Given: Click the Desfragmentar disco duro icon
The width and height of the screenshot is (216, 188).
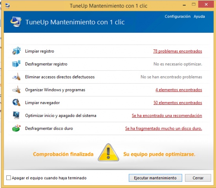Looking at the screenshot, I should (x=16, y=128).
